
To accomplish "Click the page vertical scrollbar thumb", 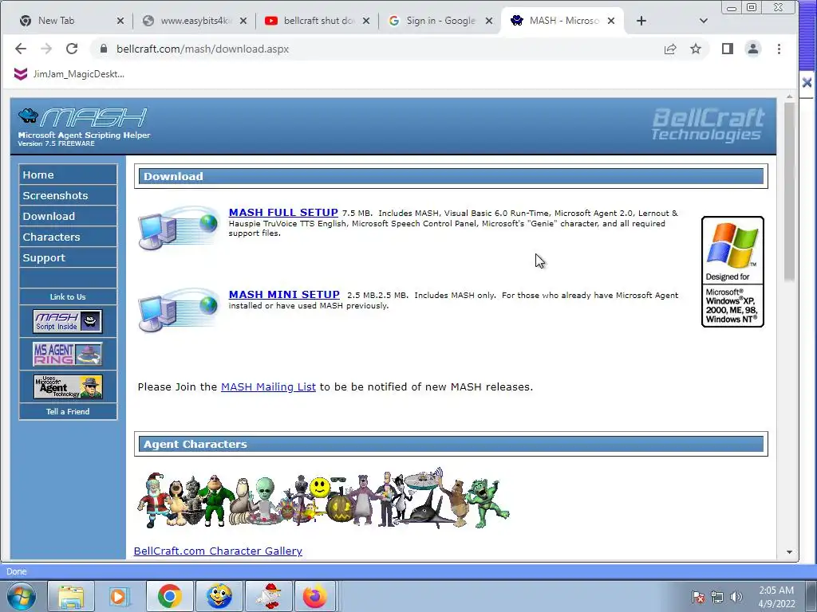I will pyautogui.click(x=789, y=191).
